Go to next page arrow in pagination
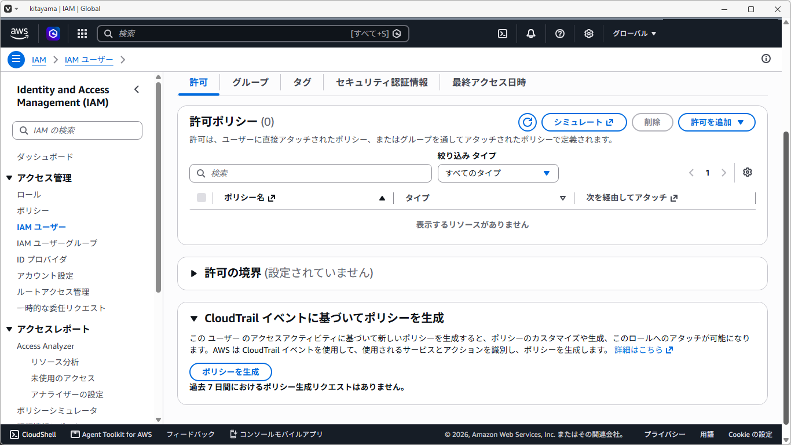The height and width of the screenshot is (445, 791). pyautogui.click(x=724, y=173)
